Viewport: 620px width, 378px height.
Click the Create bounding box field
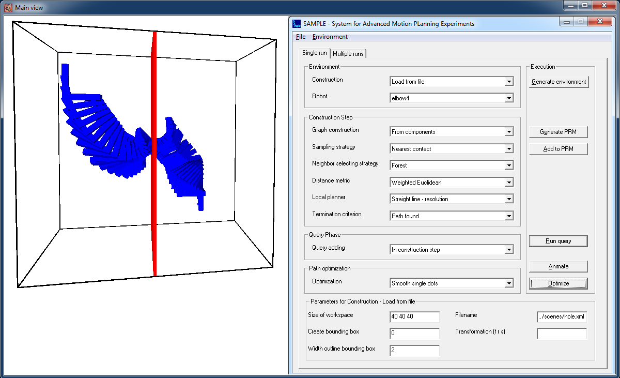(x=415, y=334)
